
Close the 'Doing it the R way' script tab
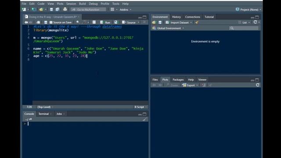79,17
